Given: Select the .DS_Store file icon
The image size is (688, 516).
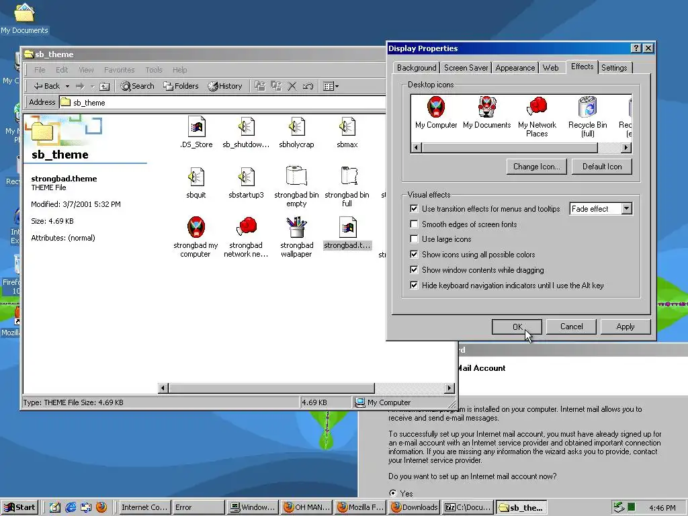Looking at the screenshot, I should coord(196,128).
